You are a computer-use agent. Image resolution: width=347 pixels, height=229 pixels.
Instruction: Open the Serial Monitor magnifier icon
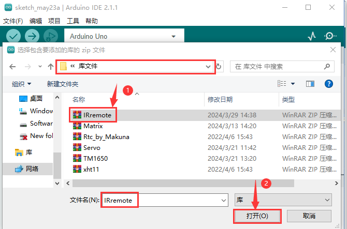pyautogui.click(x=330, y=36)
